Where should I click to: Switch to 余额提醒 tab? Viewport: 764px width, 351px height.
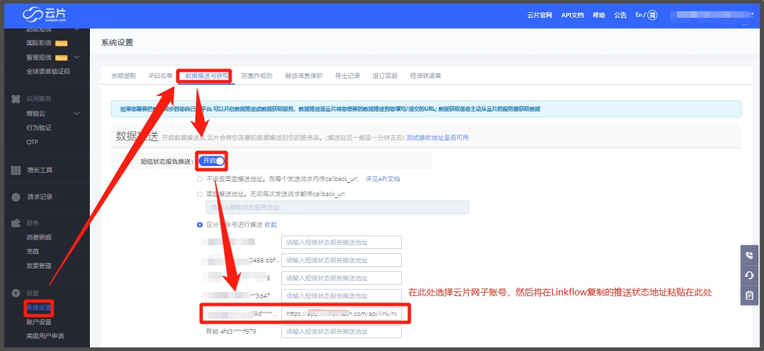tap(123, 76)
